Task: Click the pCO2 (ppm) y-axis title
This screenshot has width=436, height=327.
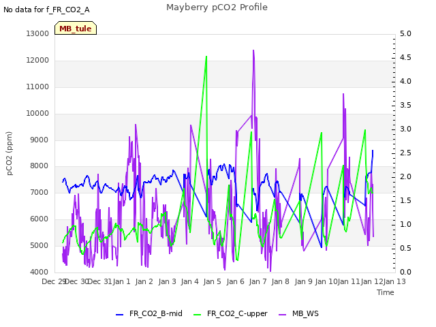Action: pos(9,153)
